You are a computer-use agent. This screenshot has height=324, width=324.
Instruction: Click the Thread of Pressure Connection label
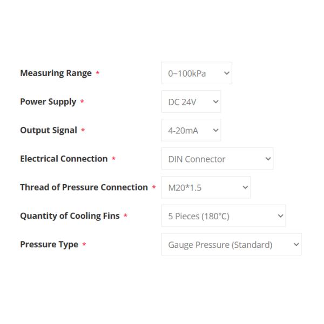[x=84, y=187]
